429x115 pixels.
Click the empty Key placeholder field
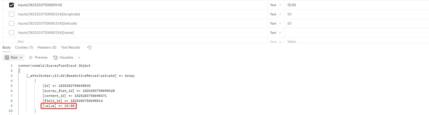[x=140, y=41]
